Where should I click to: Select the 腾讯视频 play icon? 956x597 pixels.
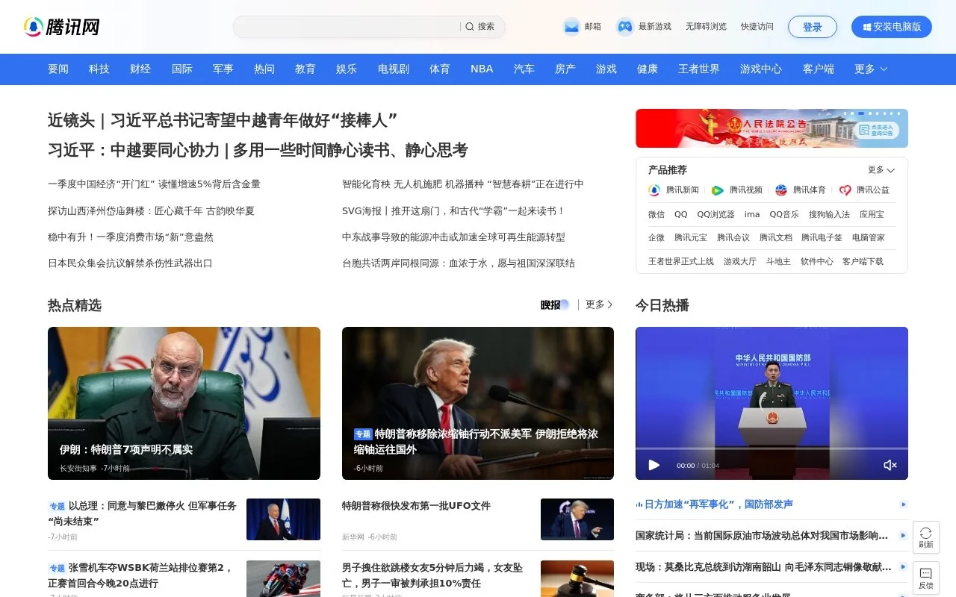click(x=717, y=190)
